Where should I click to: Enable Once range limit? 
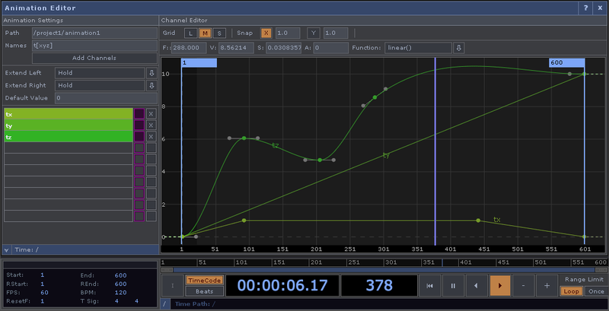pyautogui.click(x=596, y=291)
